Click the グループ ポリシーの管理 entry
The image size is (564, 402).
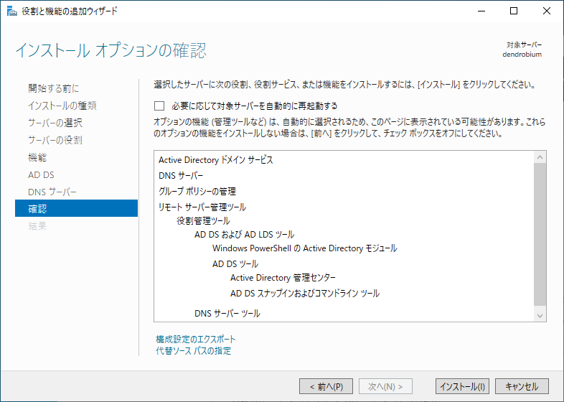(197, 191)
